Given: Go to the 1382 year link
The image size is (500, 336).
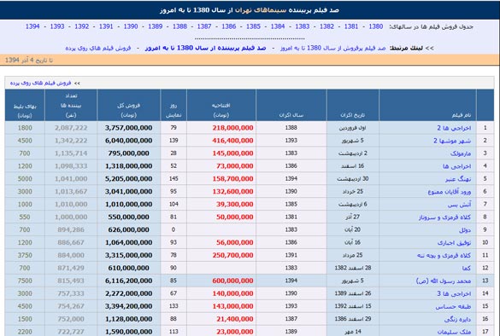Looking at the screenshot, I should click(x=326, y=26).
